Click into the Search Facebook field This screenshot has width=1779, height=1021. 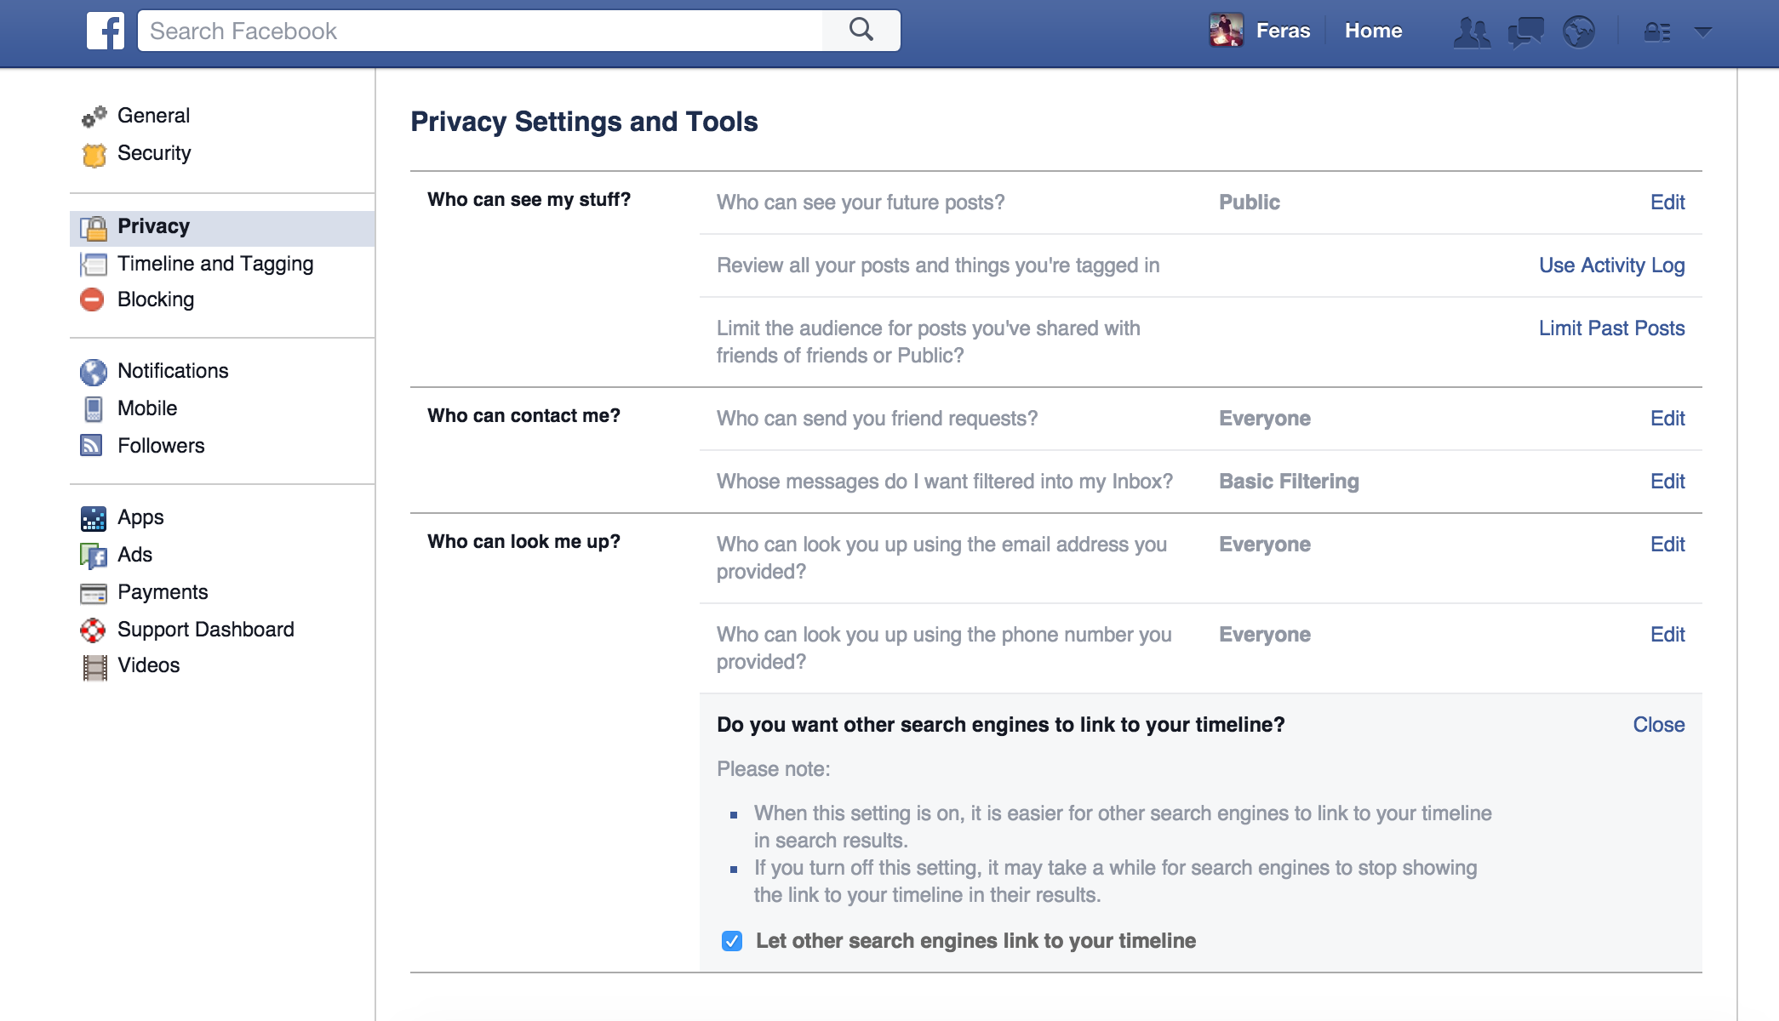(x=481, y=31)
